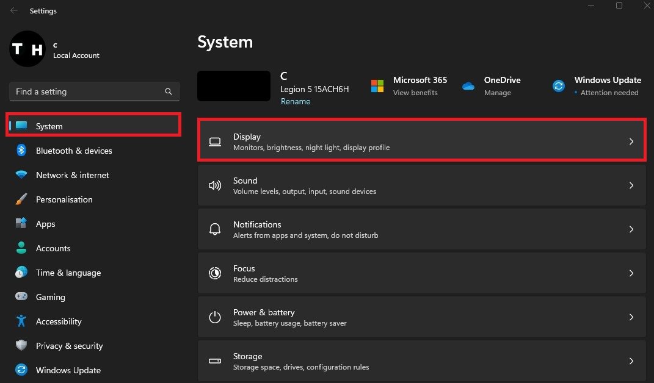
Task: Expand the Display settings chevron
Action: pyautogui.click(x=631, y=141)
